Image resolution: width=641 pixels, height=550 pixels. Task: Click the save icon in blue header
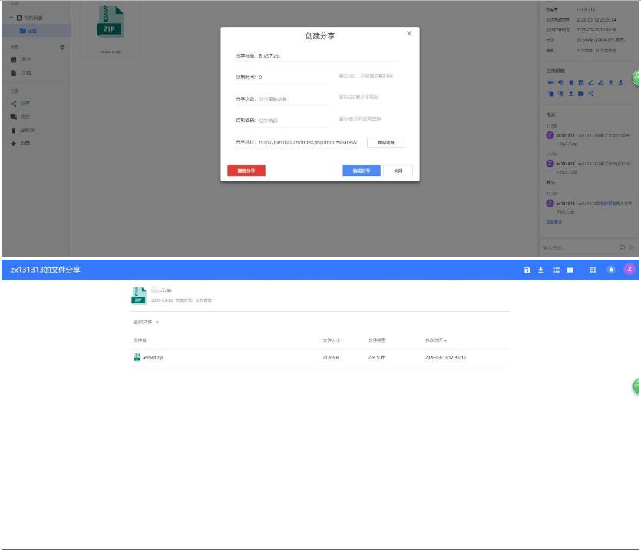528,270
